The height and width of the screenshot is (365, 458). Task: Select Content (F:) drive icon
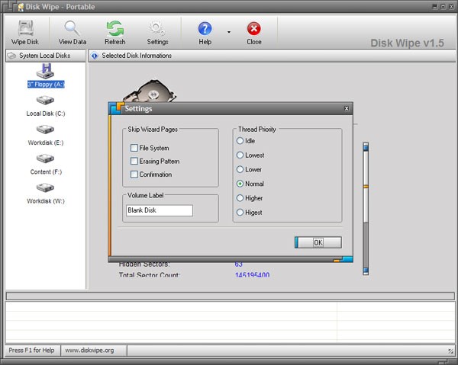(x=45, y=158)
